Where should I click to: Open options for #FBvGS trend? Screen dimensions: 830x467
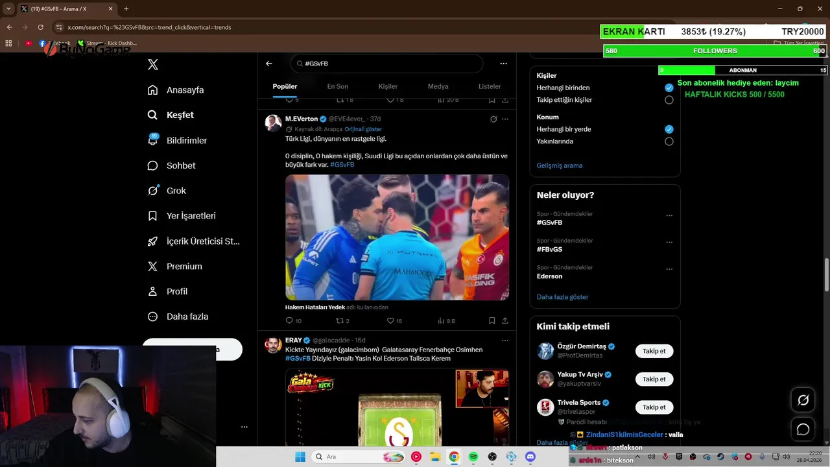pyautogui.click(x=669, y=243)
